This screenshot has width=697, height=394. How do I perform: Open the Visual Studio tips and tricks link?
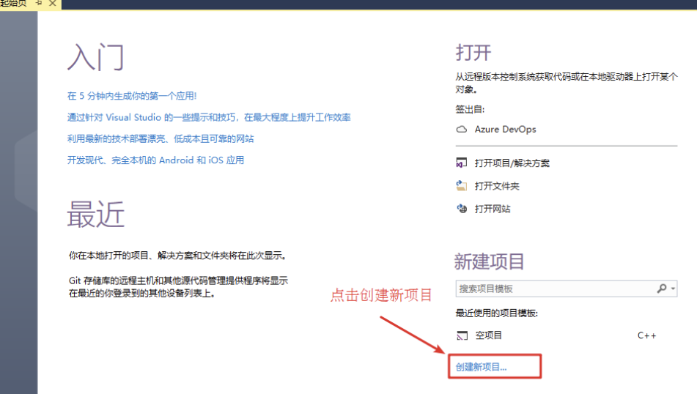[209, 117]
